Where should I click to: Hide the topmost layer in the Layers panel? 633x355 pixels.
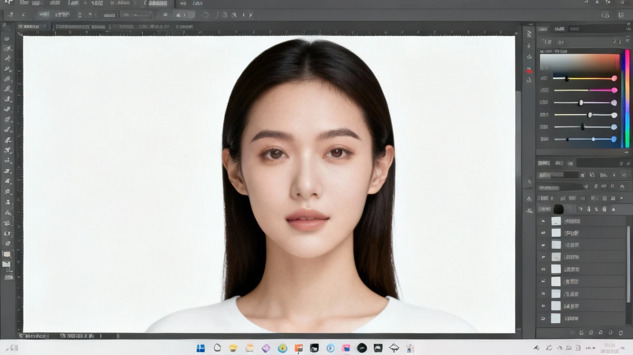click(543, 220)
